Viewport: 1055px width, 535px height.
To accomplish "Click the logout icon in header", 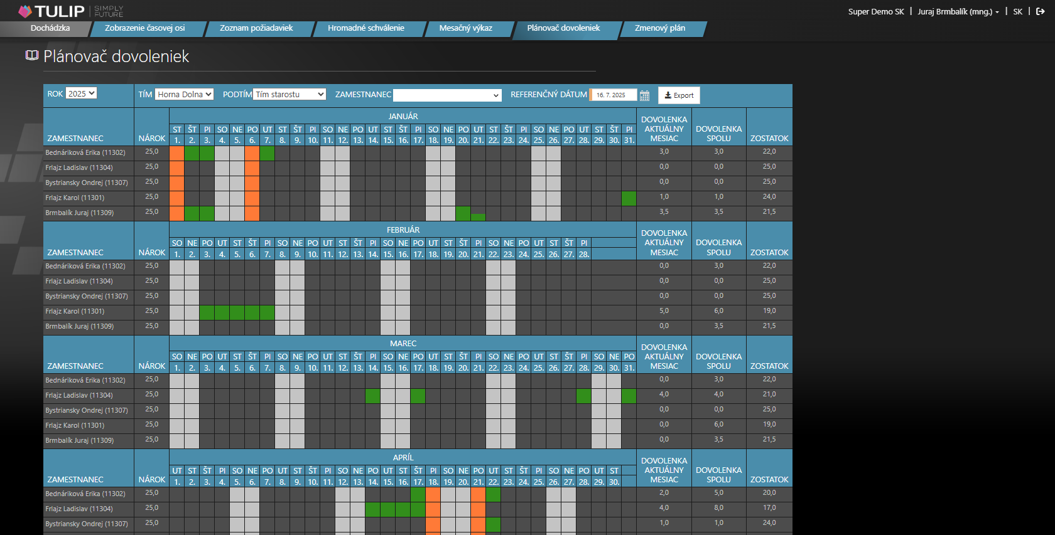I will coord(1041,11).
